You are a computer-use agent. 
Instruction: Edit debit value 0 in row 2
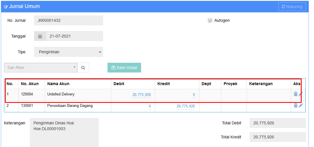(150, 106)
